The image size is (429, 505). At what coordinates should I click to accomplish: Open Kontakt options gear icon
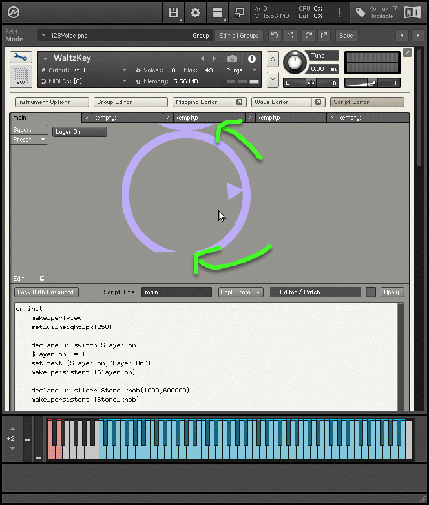tap(195, 13)
